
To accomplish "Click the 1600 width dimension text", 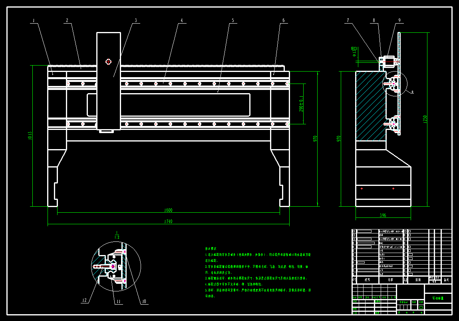I will (x=168, y=210).
